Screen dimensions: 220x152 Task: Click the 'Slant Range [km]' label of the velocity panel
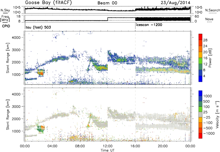pos(8,115)
